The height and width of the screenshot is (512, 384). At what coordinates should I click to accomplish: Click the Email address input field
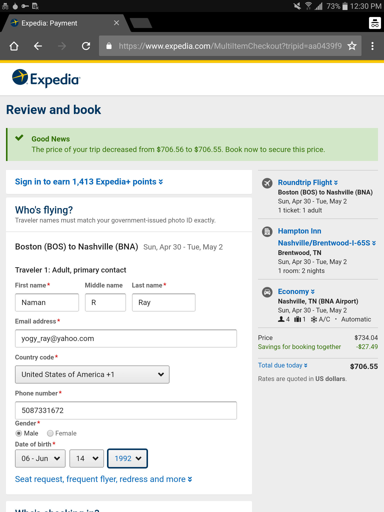[x=126, y=338]
